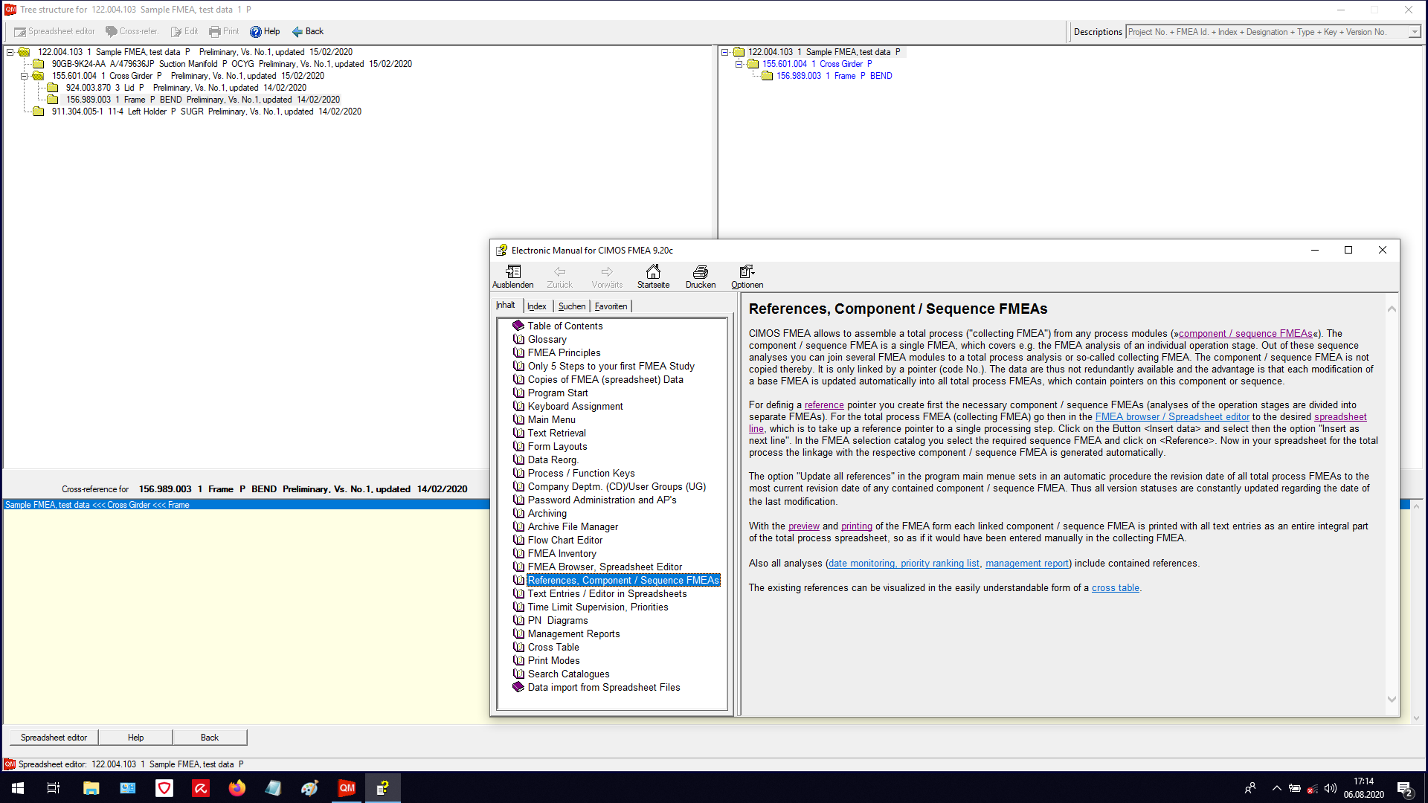Switch to Suchen tab
Image resolution: width=1428 pixels, height=803 pixels.
(572, 306)
